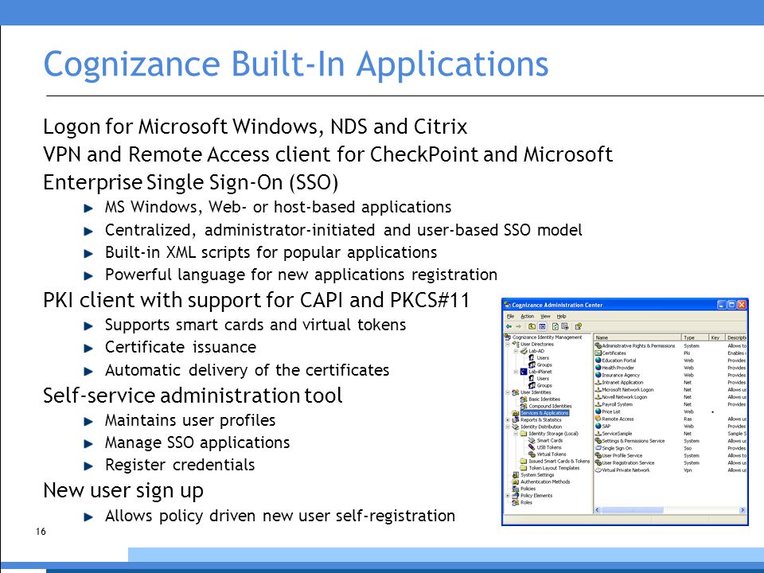
Task: Expand the Policy Elements branch
Action: pos(508,495)
